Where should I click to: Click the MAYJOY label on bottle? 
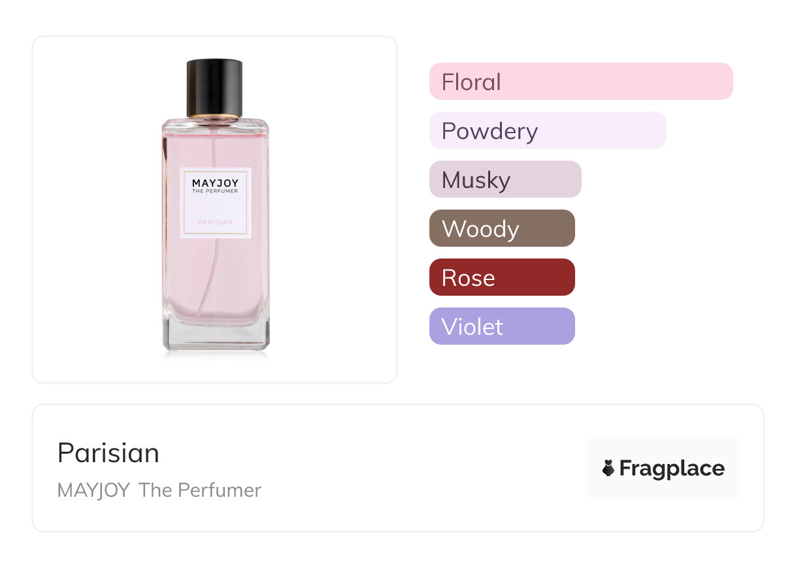point(215,183)
